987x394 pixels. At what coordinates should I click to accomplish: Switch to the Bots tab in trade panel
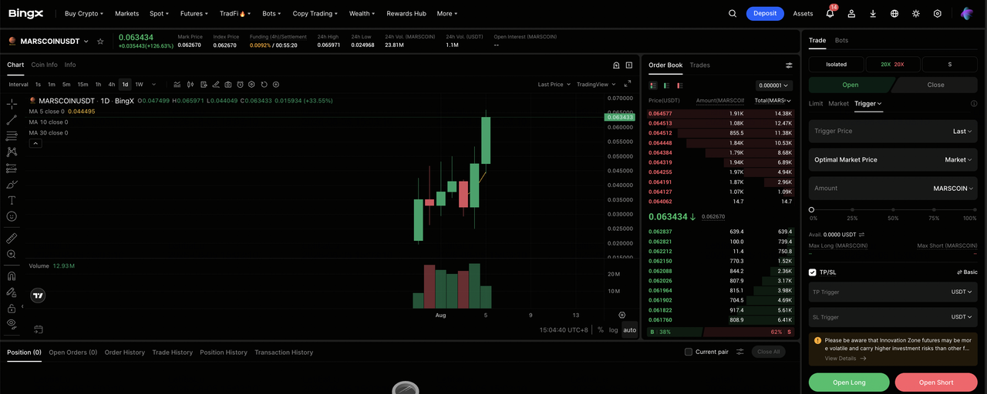click(x=841, y=40)
